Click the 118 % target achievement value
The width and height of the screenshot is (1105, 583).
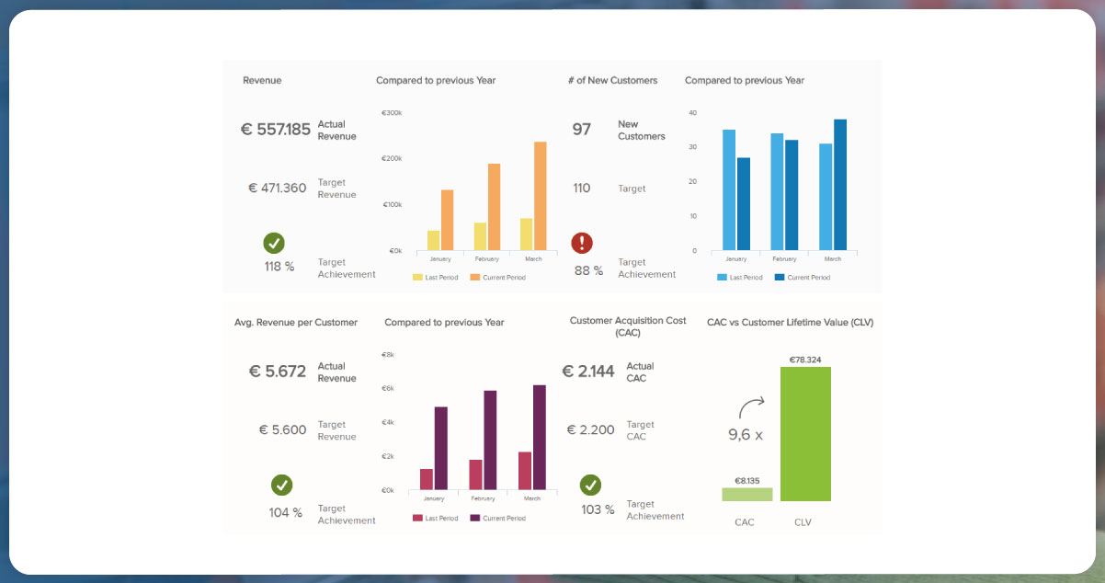279,267
